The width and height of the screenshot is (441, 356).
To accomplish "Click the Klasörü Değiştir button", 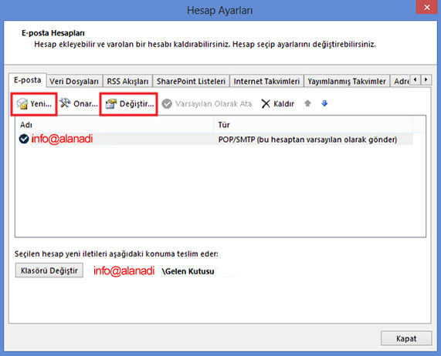I will (x=49, y=270).
